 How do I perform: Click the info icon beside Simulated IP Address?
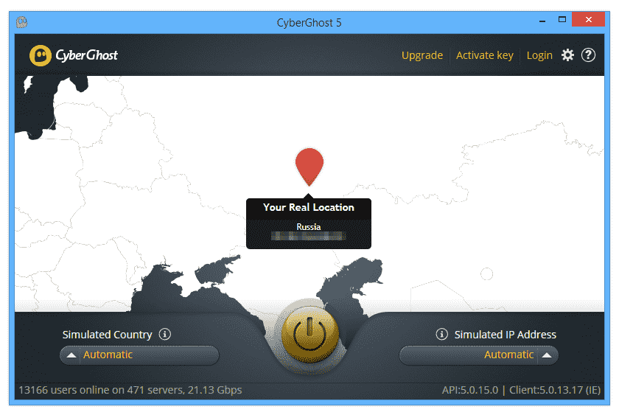(x=442, y=335)
